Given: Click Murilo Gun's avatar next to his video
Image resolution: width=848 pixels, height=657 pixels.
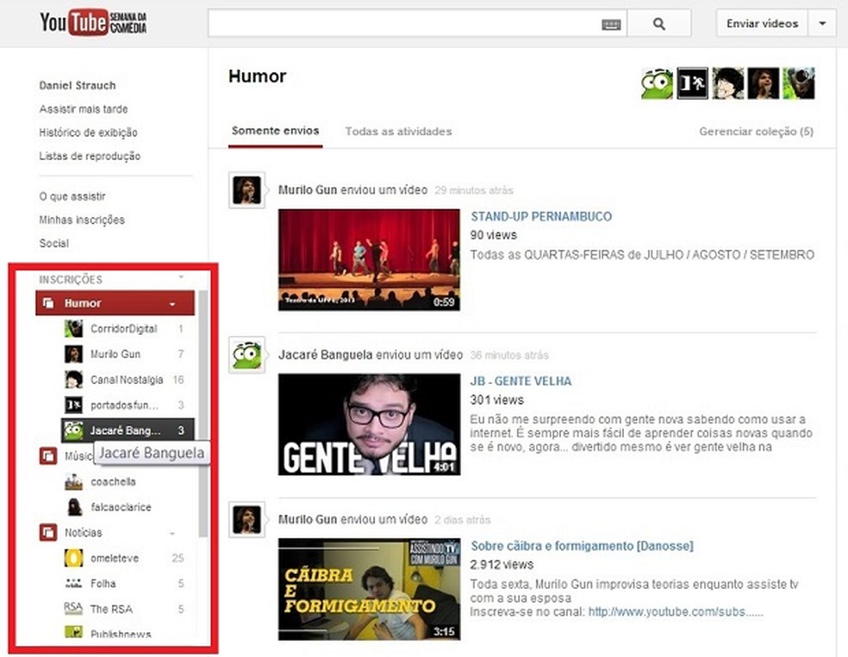Looking at the screenshot, I should (246, 189).
